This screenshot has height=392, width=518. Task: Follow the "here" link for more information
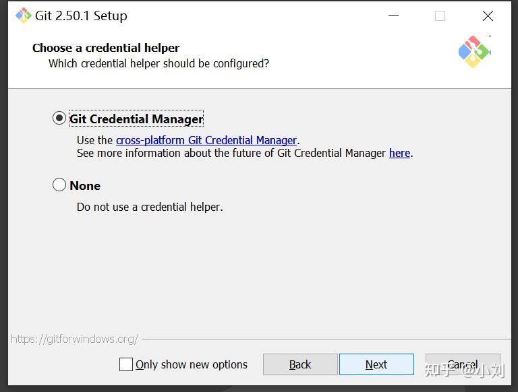click(399, 153)
